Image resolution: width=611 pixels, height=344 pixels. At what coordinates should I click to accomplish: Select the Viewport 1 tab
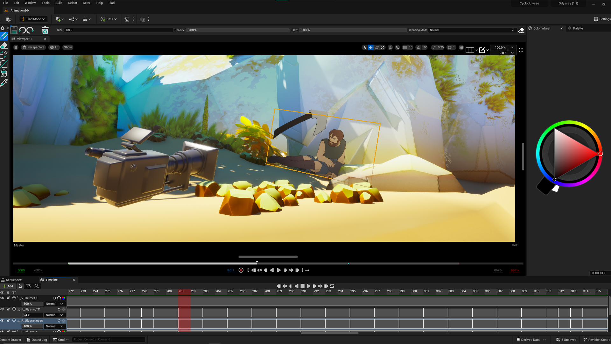[x=24, y=39]
